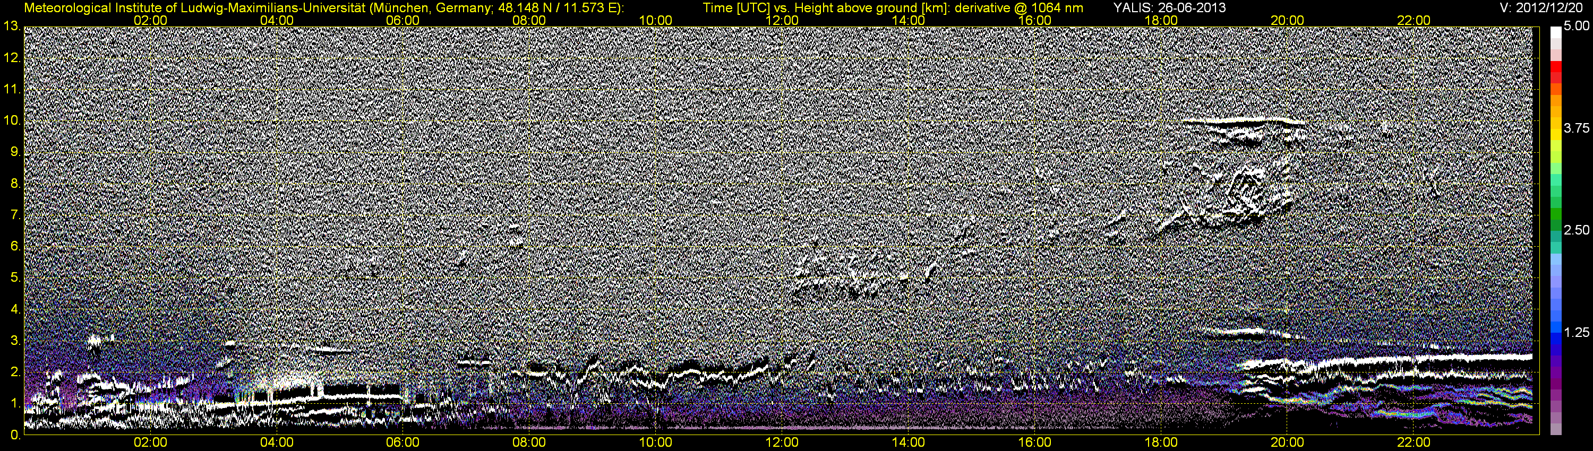Click the 3 km height axis label
This screenshot has width=1593, height=451.
click(x=15, y=341)
